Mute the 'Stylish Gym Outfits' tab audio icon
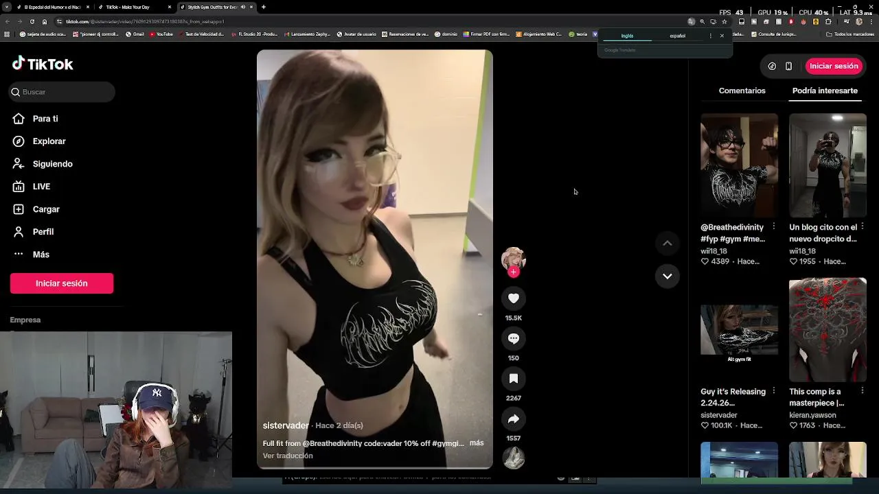This screenshot has width=879, height=494. [242, 7]
